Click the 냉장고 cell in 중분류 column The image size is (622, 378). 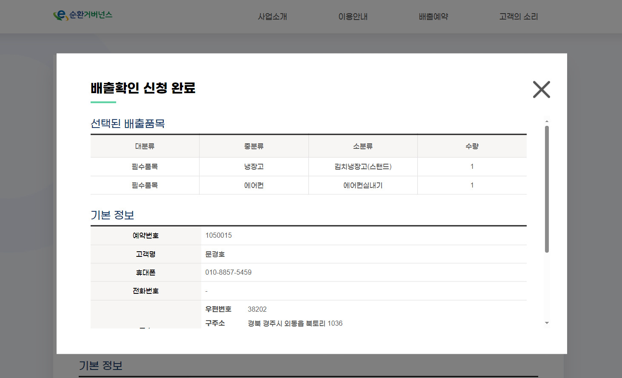254,167
